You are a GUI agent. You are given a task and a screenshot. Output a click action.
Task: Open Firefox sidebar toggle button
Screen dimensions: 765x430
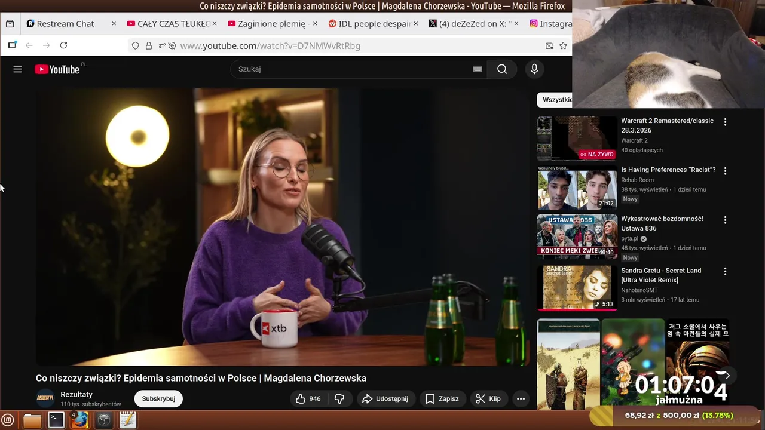point(12,45)
